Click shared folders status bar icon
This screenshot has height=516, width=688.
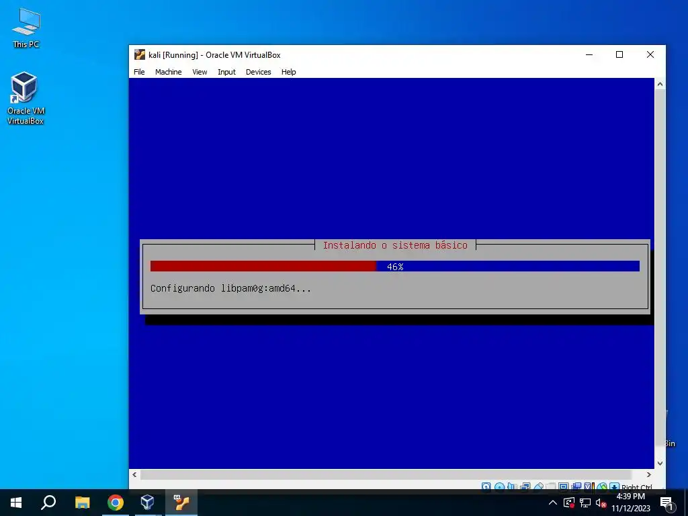point(550,486)
